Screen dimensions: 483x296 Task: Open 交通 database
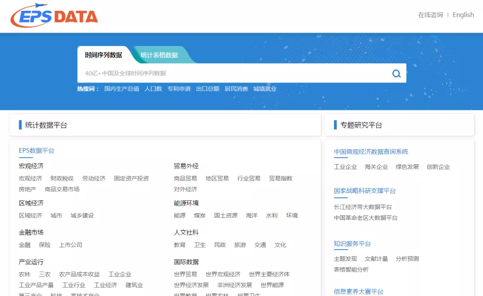tap(260, 245)
